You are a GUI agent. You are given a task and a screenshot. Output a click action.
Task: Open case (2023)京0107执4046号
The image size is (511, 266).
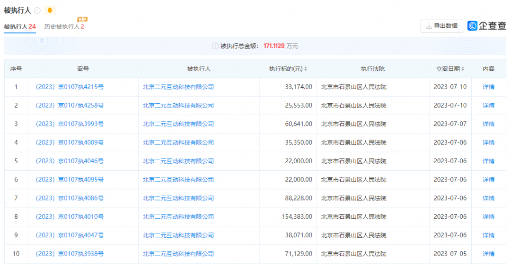70,161
